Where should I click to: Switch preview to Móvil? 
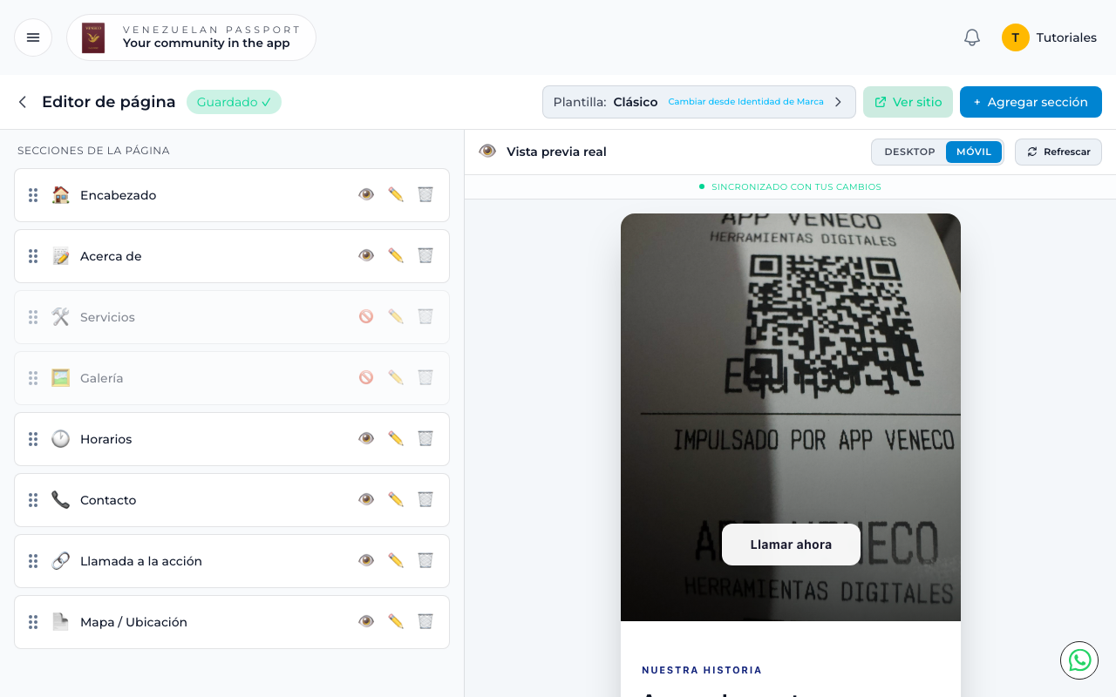[x=974, y=152]
